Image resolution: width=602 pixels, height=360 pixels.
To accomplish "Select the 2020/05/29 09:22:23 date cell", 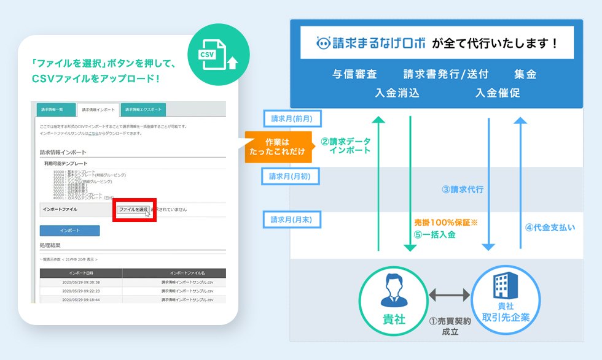I will 81,291.
